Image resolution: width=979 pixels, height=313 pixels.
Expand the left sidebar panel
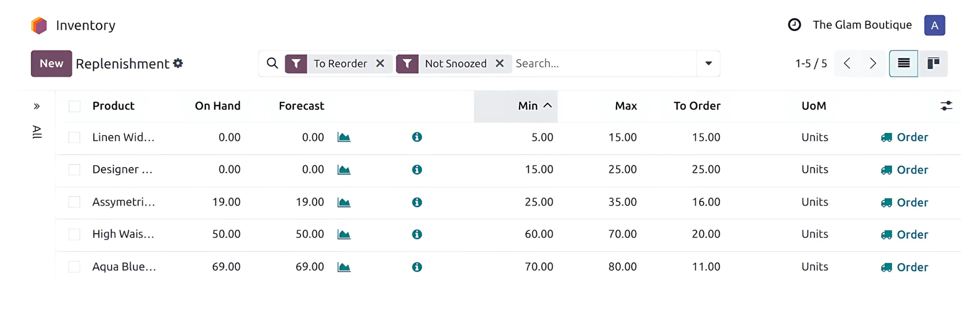point(37,107)
